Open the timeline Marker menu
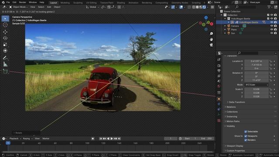279x157 pixels. coord(46,139)
